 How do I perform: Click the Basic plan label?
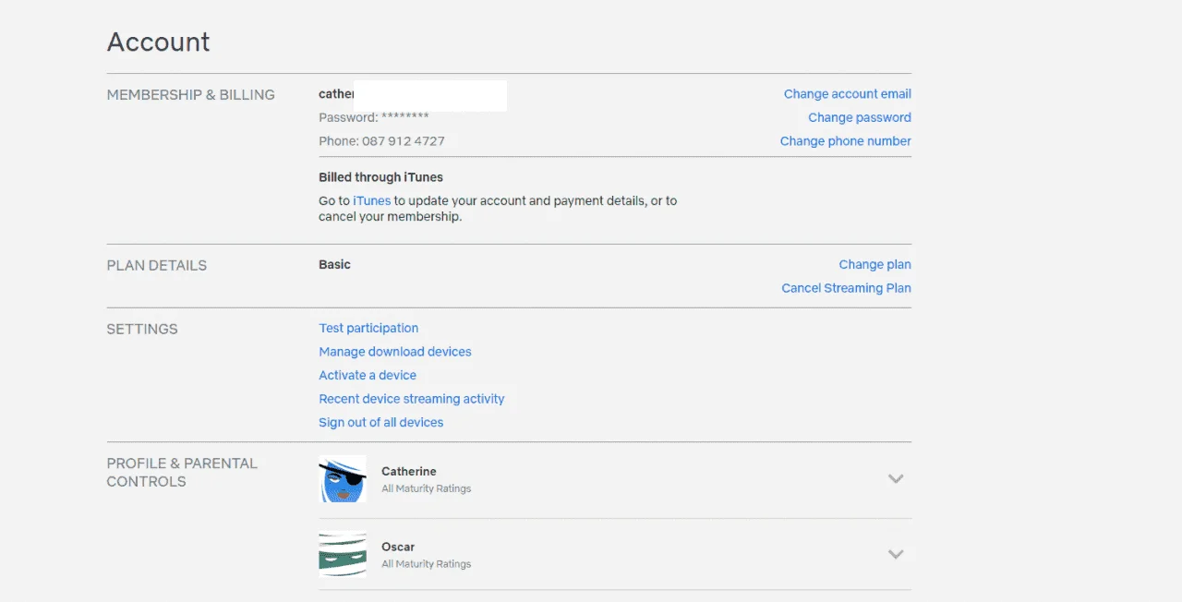tap(335, 264)
